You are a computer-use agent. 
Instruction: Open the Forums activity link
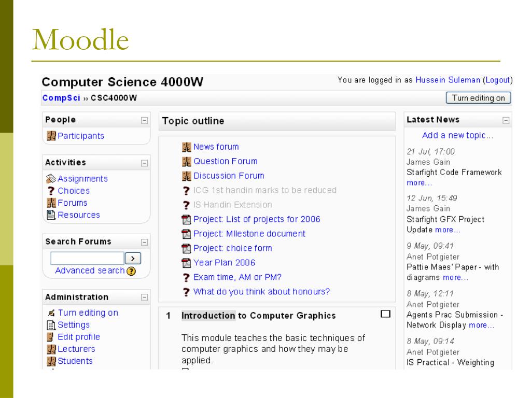pyautogui.click(x=73, y=203)
